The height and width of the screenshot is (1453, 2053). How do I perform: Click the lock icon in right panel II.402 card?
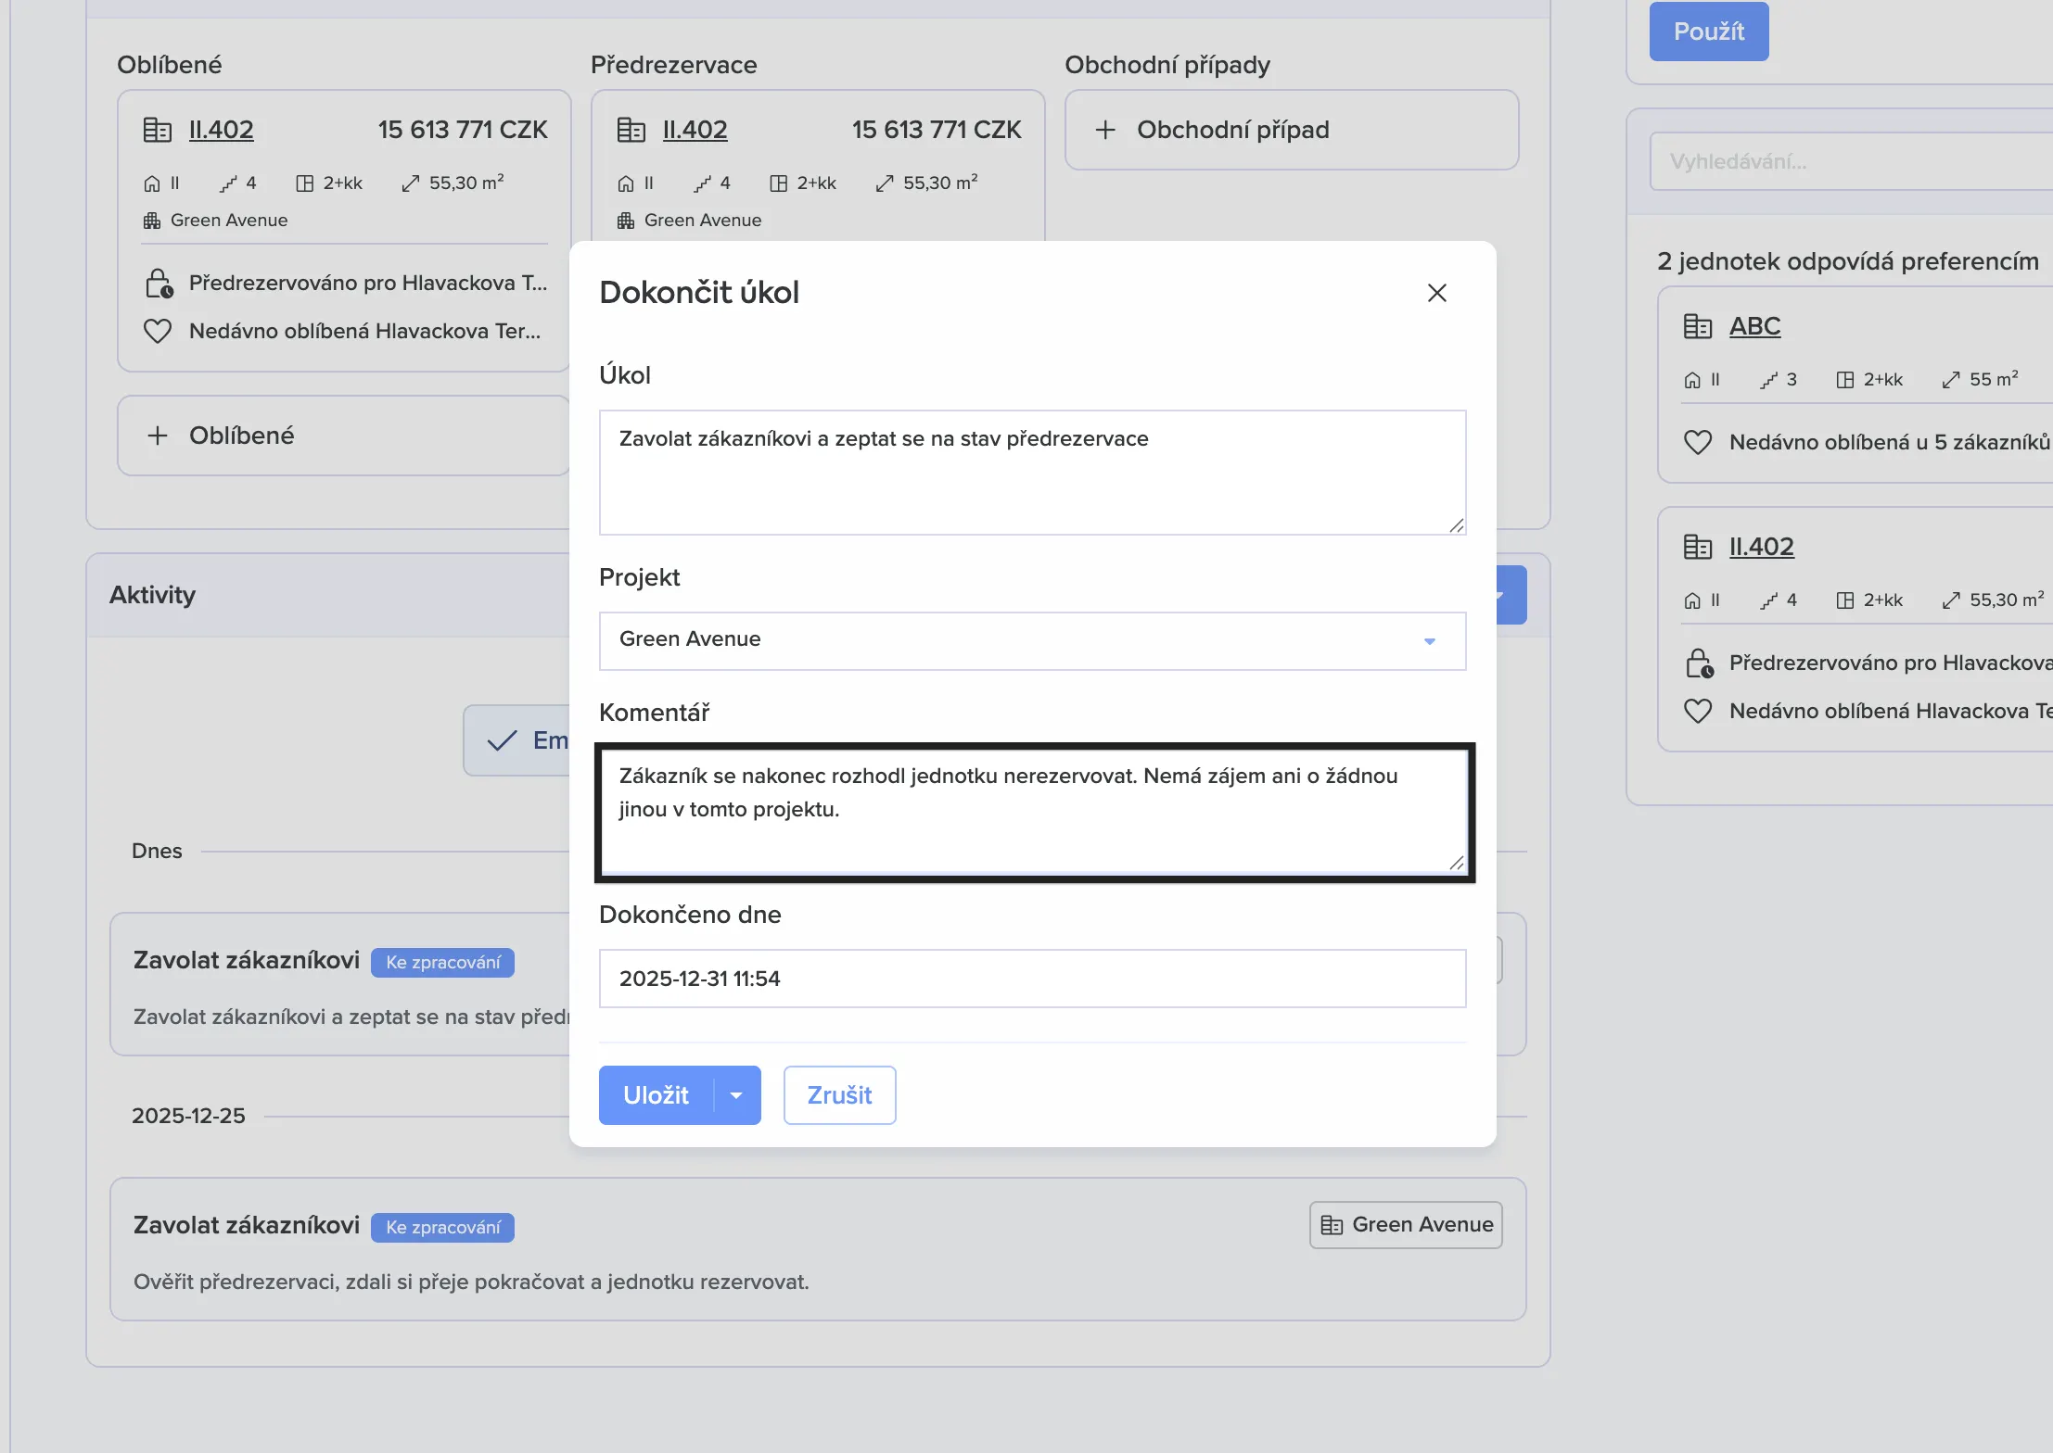[x=1699, y=663]
